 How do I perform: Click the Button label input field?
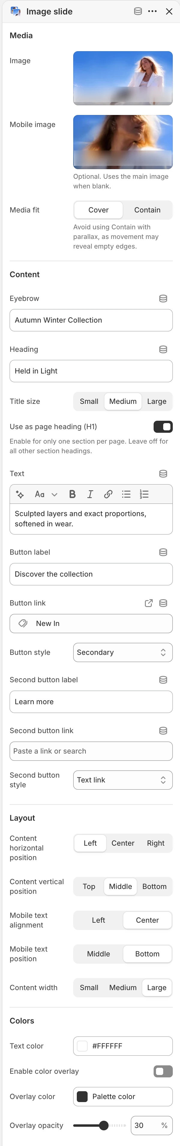(x=91, y=574)
